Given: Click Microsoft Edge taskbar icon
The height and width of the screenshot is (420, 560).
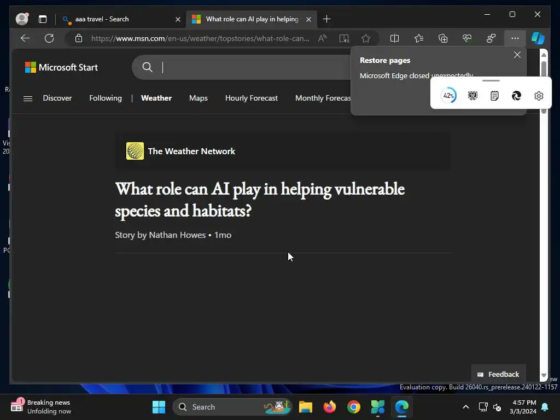Looking at the screenshot, I should [x=402, y=407].
